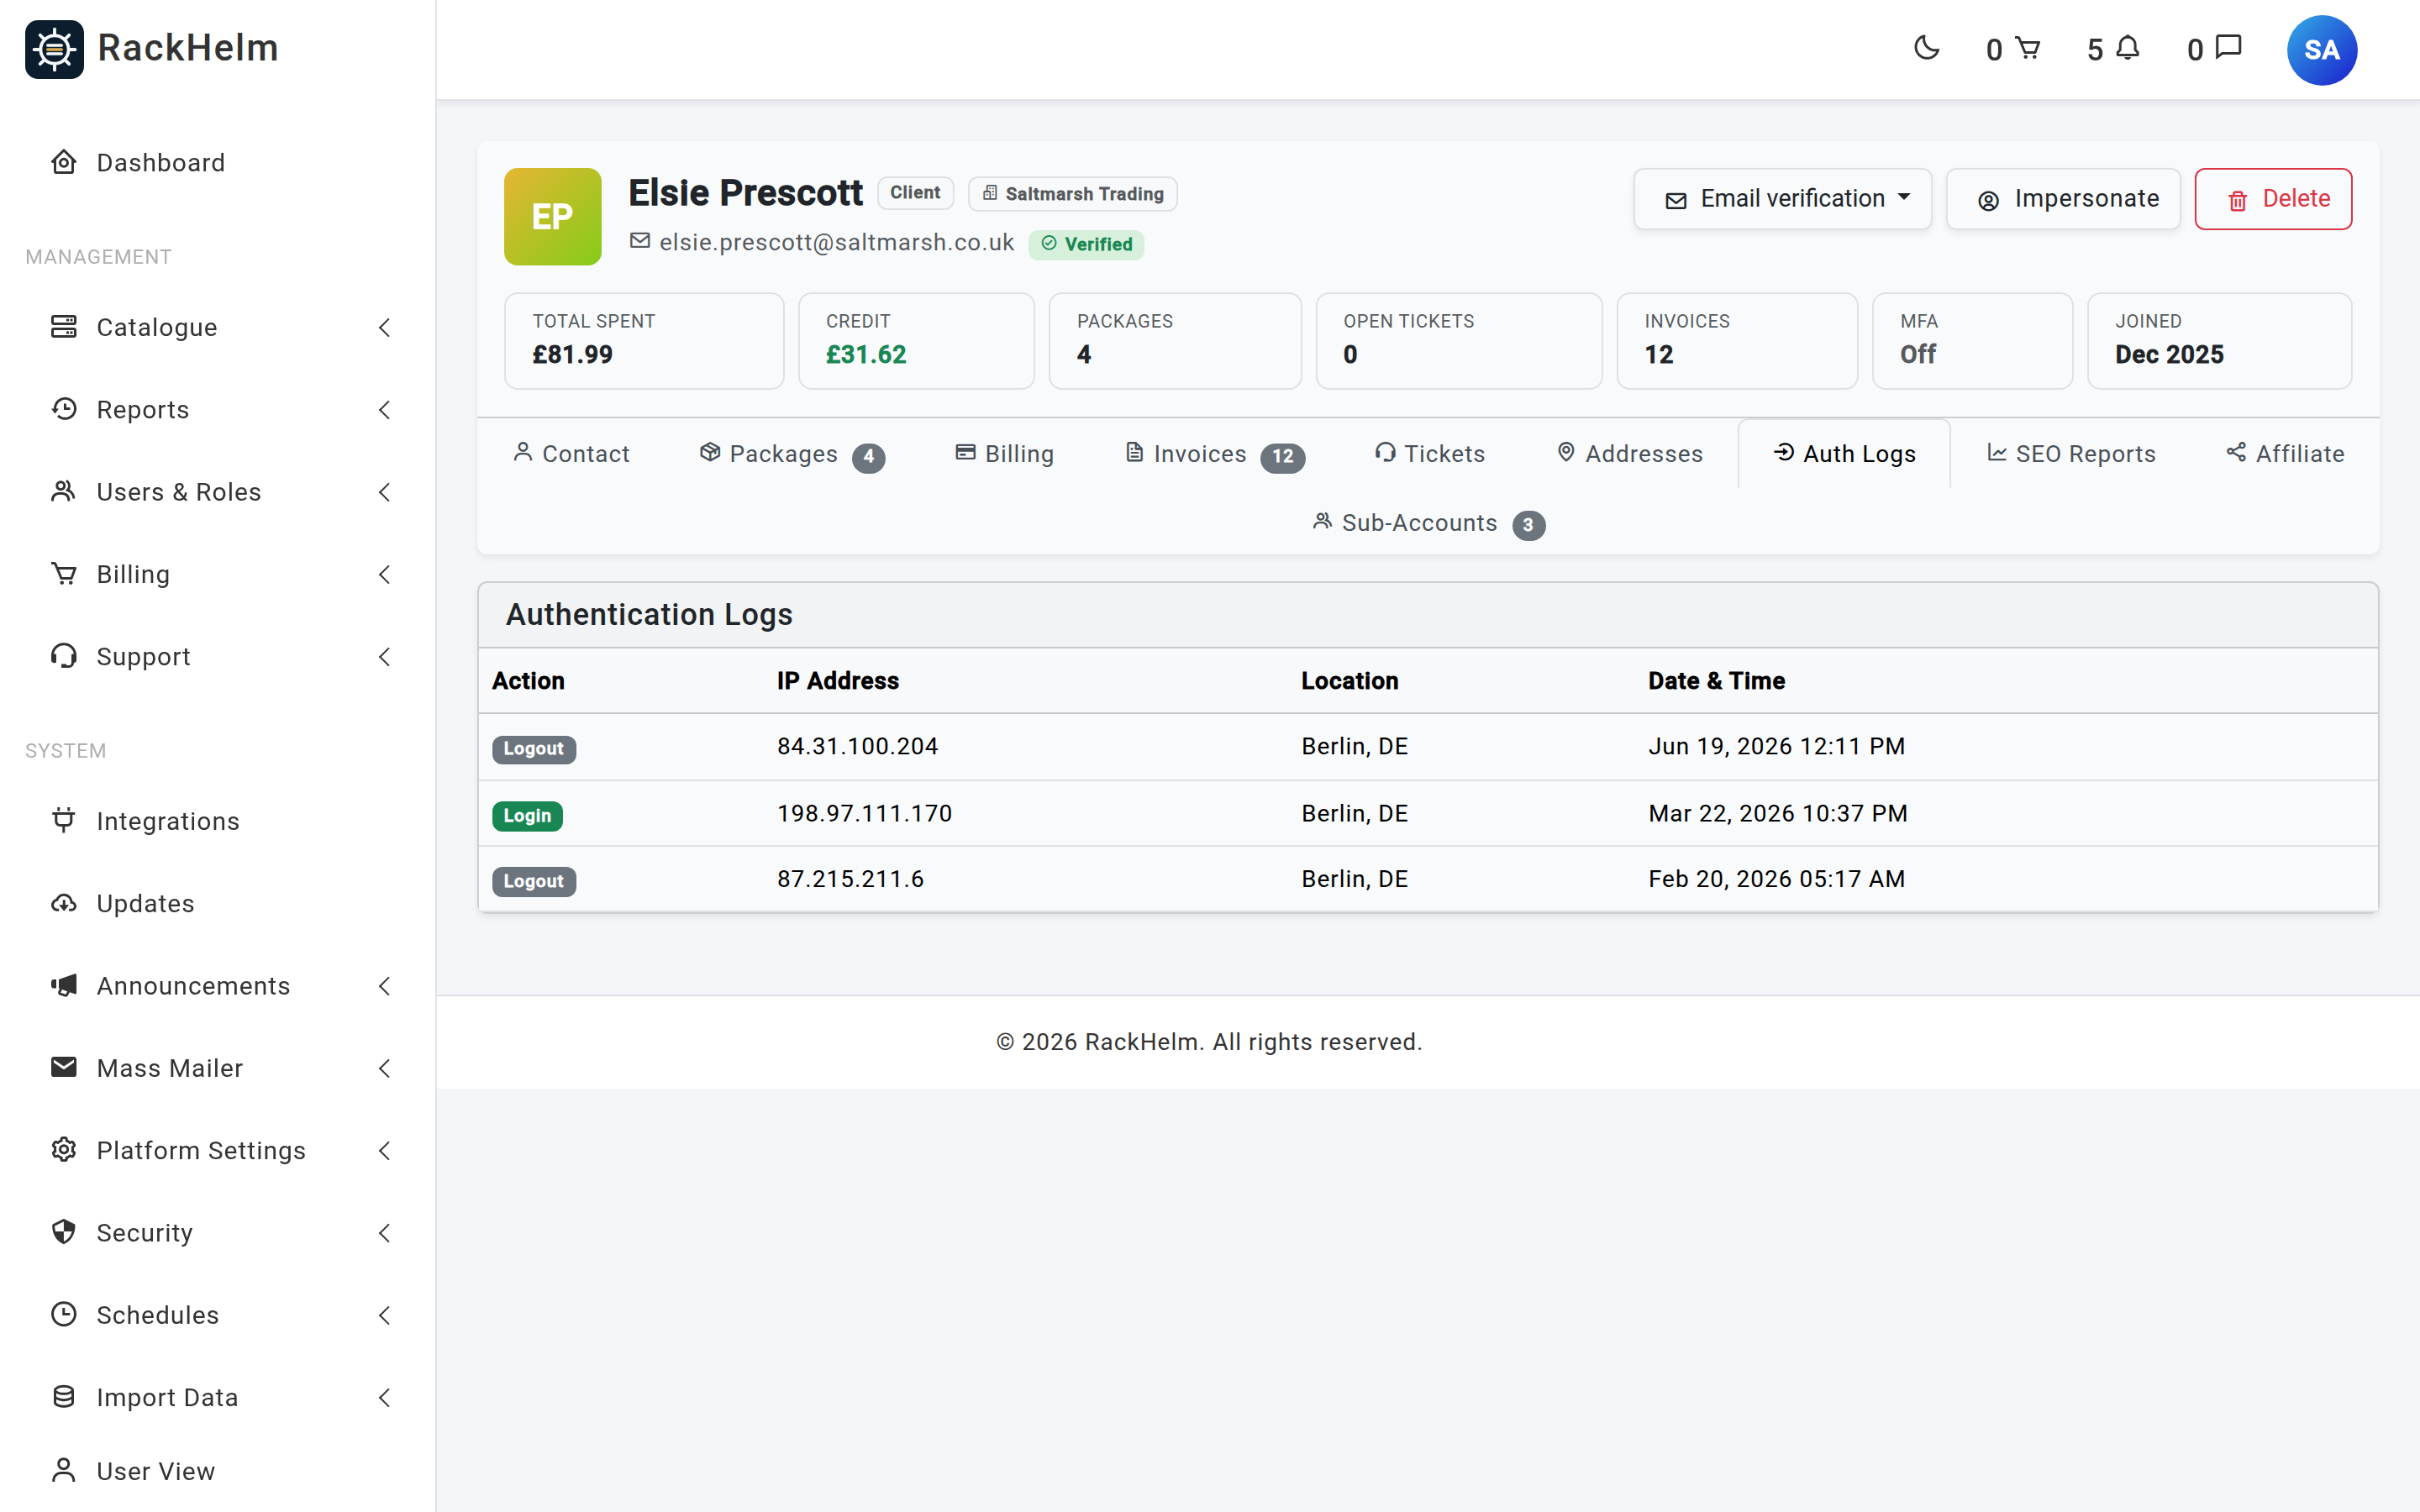Click the Users & Roles people icon

pos(64,491)
